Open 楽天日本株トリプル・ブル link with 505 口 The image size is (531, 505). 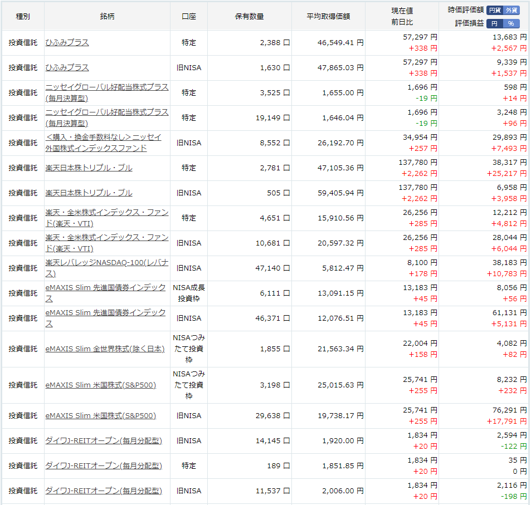coord(89,193)
